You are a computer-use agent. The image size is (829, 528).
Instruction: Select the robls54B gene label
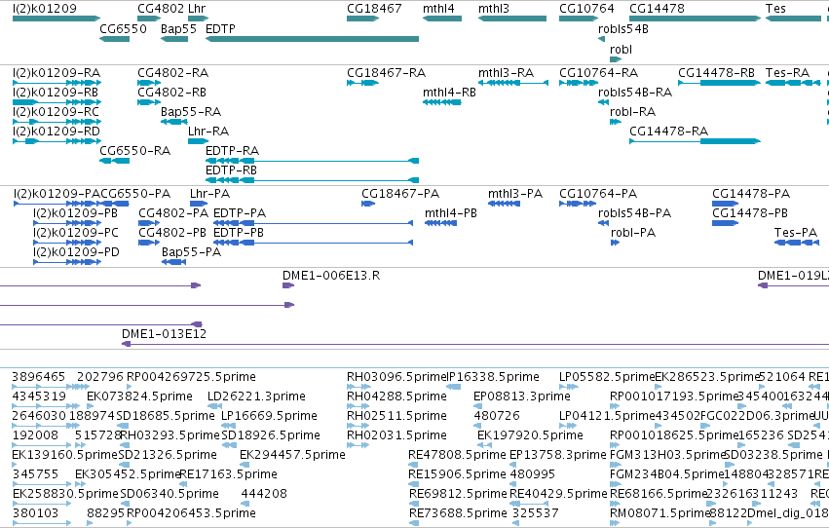(623, 29)
